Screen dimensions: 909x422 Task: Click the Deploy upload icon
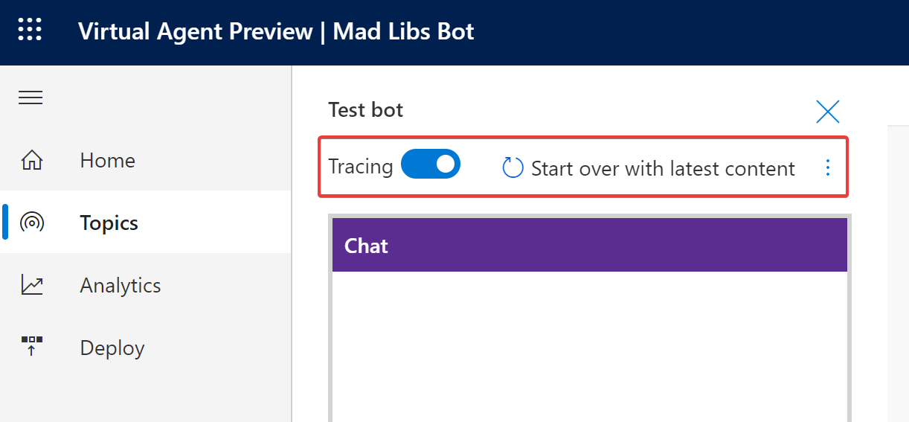[31, 348]
